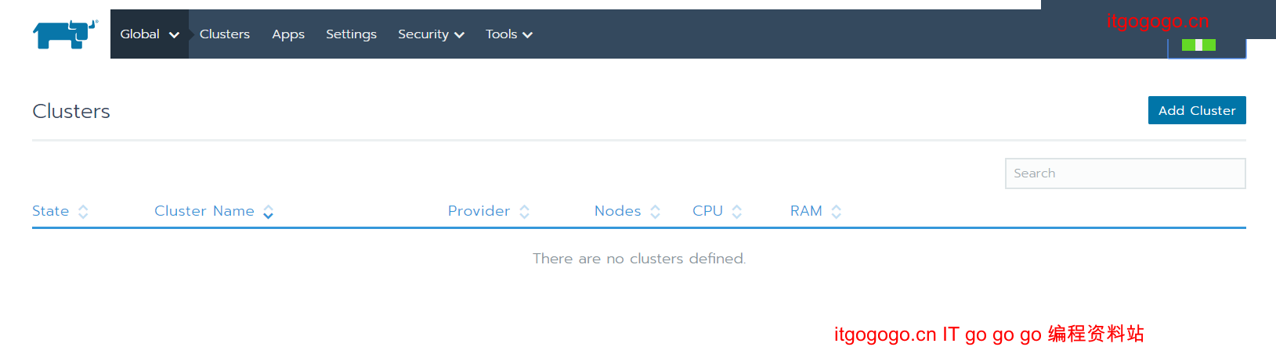Go to the Clusters nav item
This screenshot has width=1276, height=347.
coord(225,34)
